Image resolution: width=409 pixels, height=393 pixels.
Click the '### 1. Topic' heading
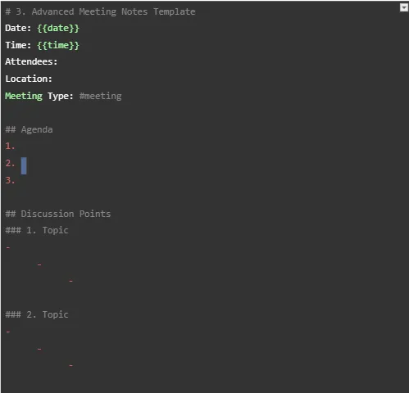37,231
